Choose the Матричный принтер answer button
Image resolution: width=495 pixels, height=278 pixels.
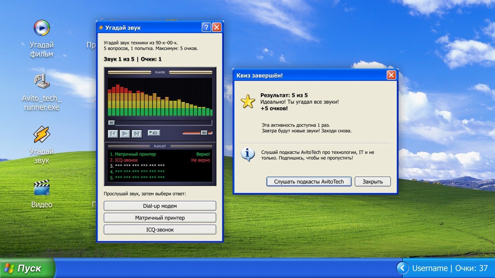point(160,218)
